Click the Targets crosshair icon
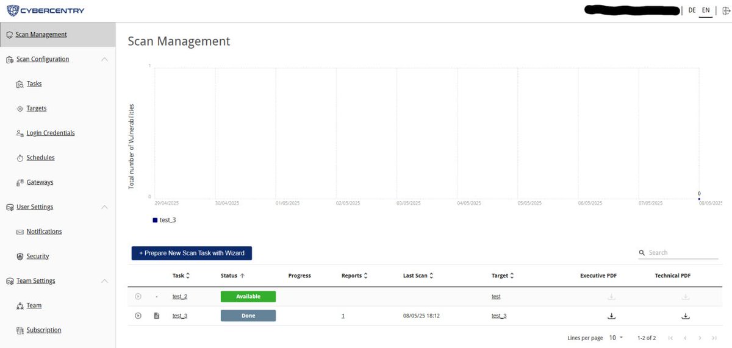This screenshot has width=732, height=348. [x=20, y=108]
